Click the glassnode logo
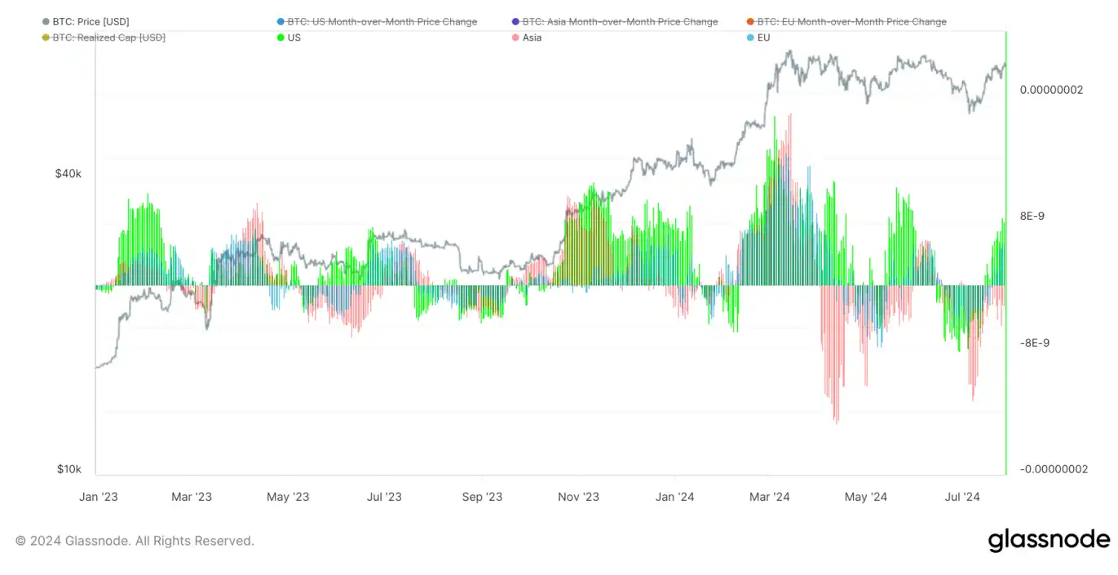1118x575 pixels. (1049, 540)
